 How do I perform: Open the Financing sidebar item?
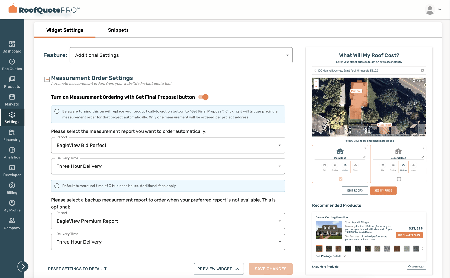click(12, 135)
